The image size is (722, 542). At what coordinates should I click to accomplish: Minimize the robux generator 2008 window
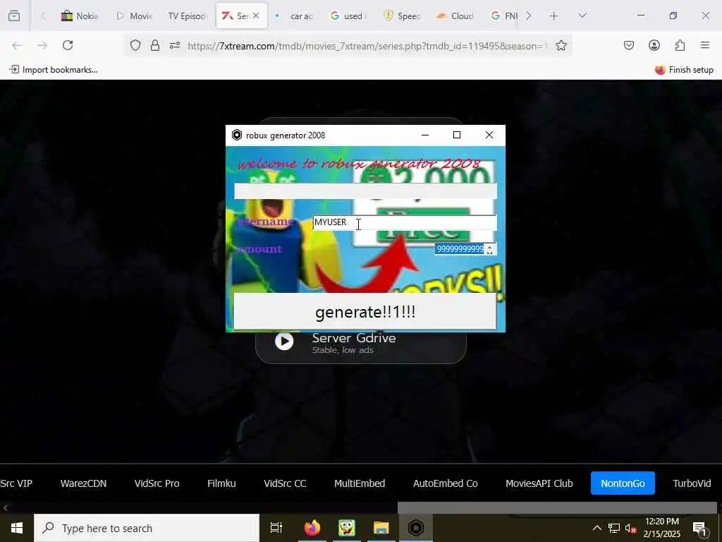pos(425,135)
